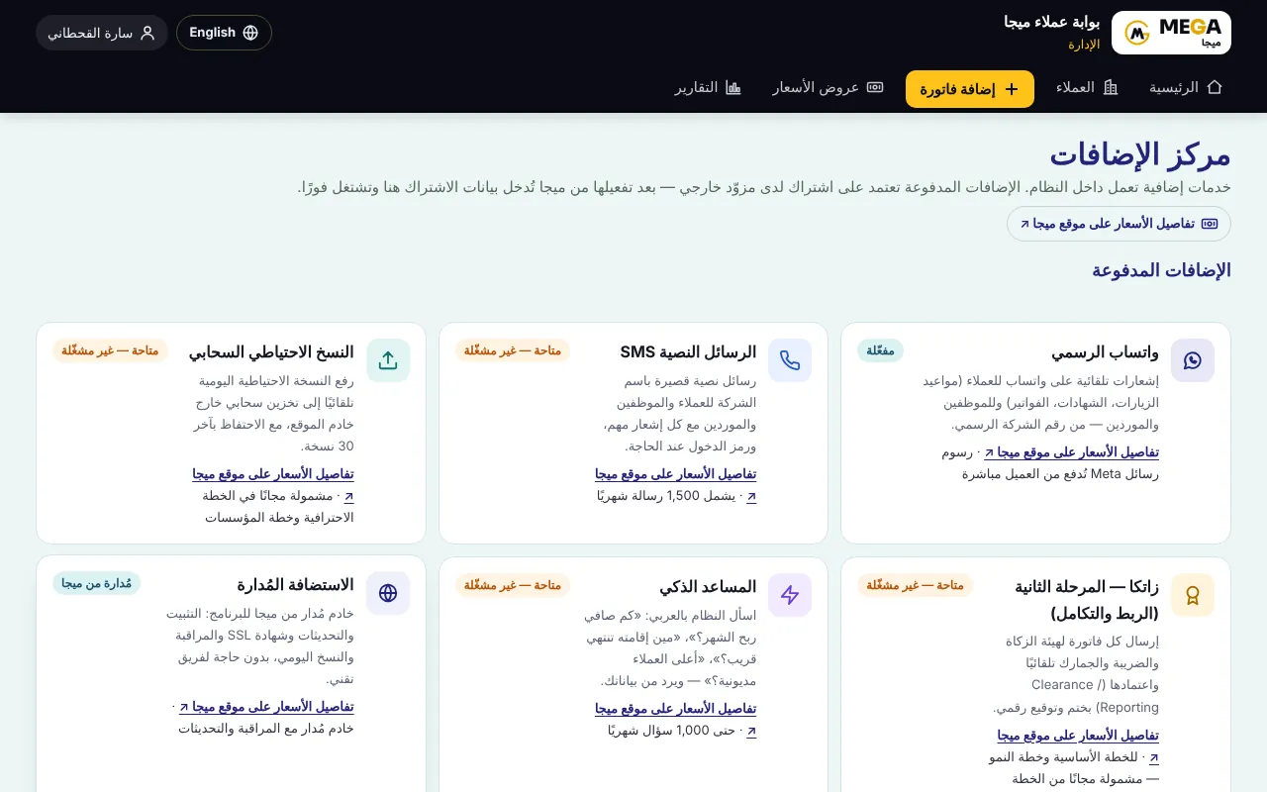
Task: Click the lightning bolt icon on المساعد الذكي card
Action: click(789, 595)
